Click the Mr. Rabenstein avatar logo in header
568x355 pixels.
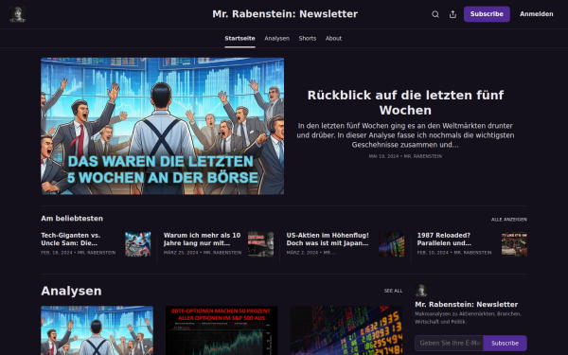(17, 14)
